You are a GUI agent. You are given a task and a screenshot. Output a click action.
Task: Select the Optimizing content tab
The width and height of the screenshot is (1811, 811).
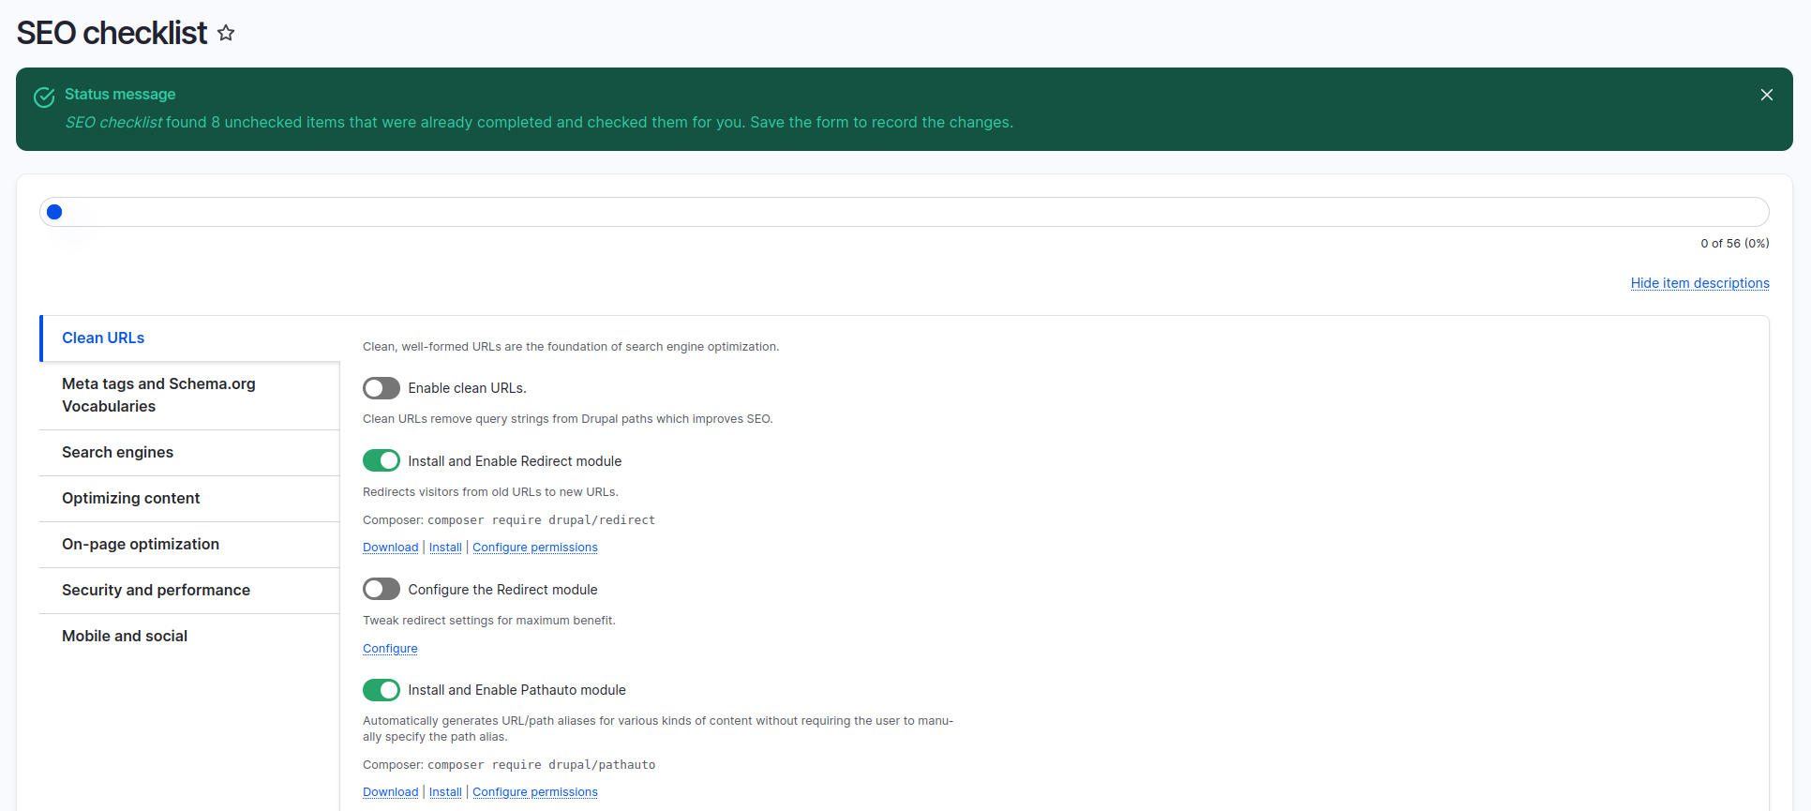point(189,499)
